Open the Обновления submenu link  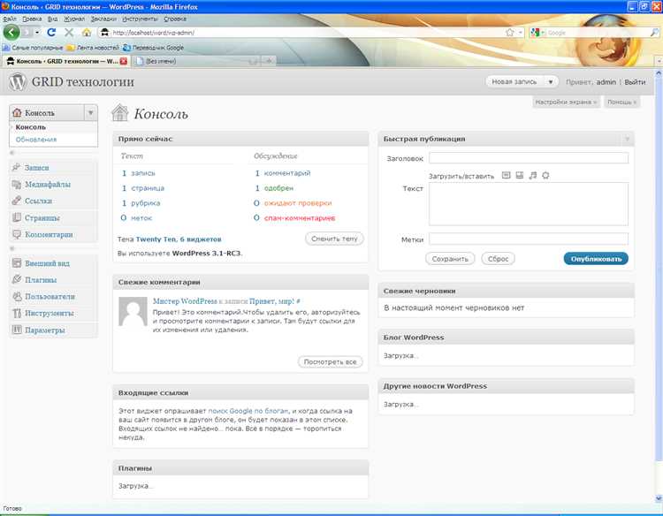click(x=36, y=140)
